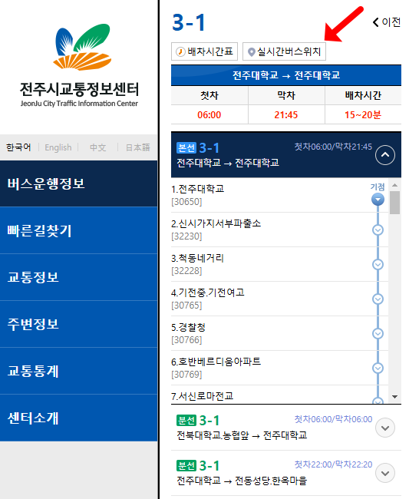Click the stop marker for 5.경찰청
The height and width of the screenshot is (499, 409).
tap(378, 333)
